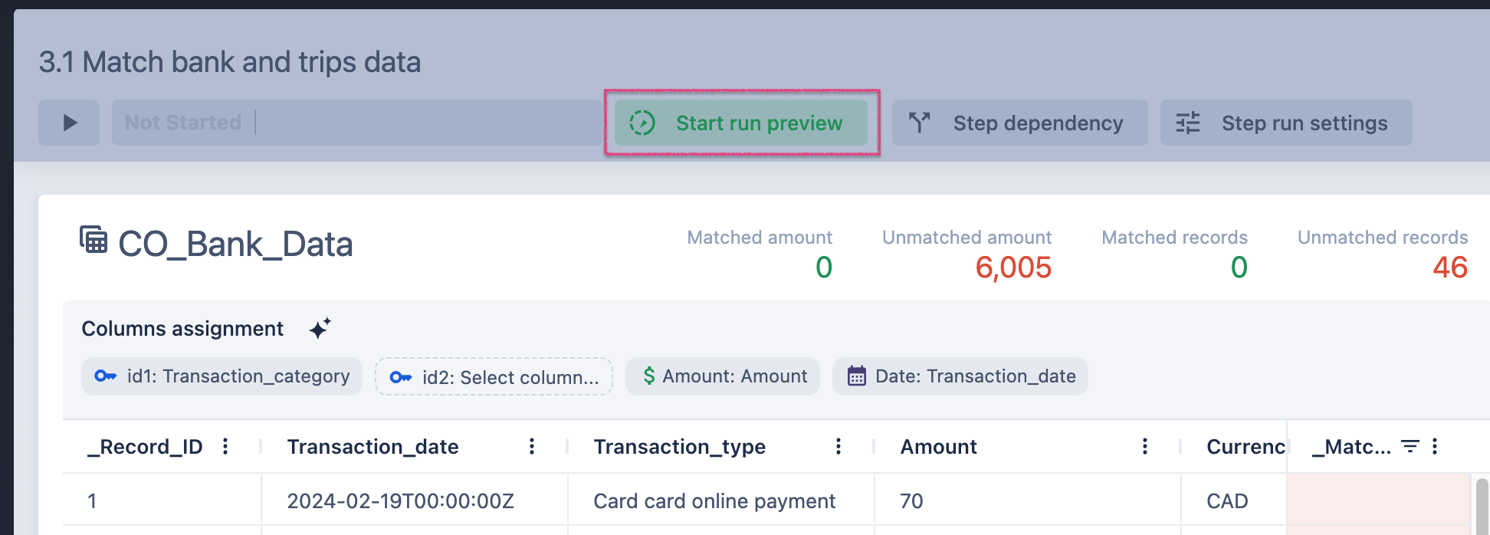
Task: Select the Card card online payment cell
Action: [x=714, y=501]
